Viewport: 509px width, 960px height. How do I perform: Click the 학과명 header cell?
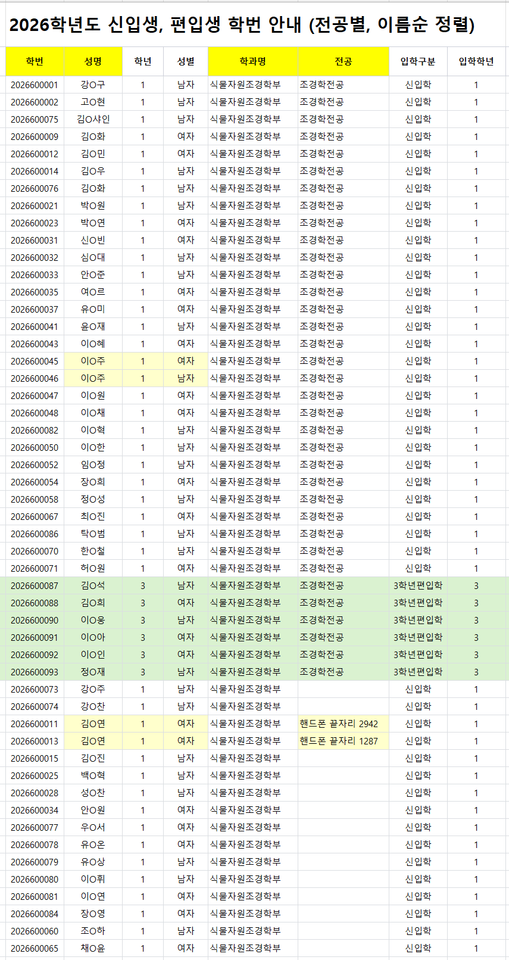(252, 61)
